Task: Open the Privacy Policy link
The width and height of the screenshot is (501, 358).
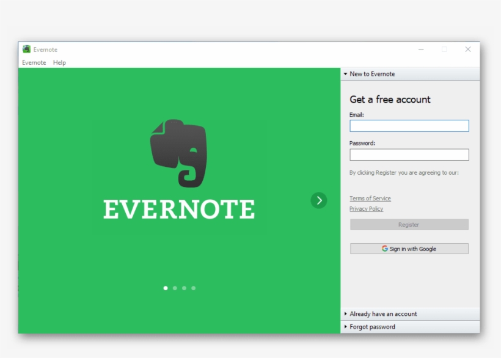Action: coord(365,208)
